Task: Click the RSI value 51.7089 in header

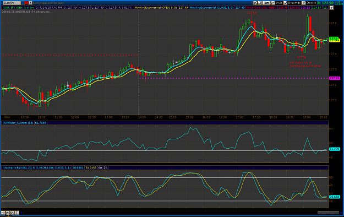Action: point(41,123)
